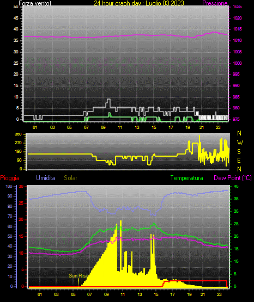Viewport: 254px width, 302px height.
Task: Click hour 15 on bottom graph axis
Action: (x=156, y=294)
